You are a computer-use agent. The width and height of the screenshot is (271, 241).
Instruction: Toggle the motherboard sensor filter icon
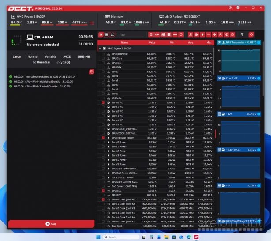[163, 34]
